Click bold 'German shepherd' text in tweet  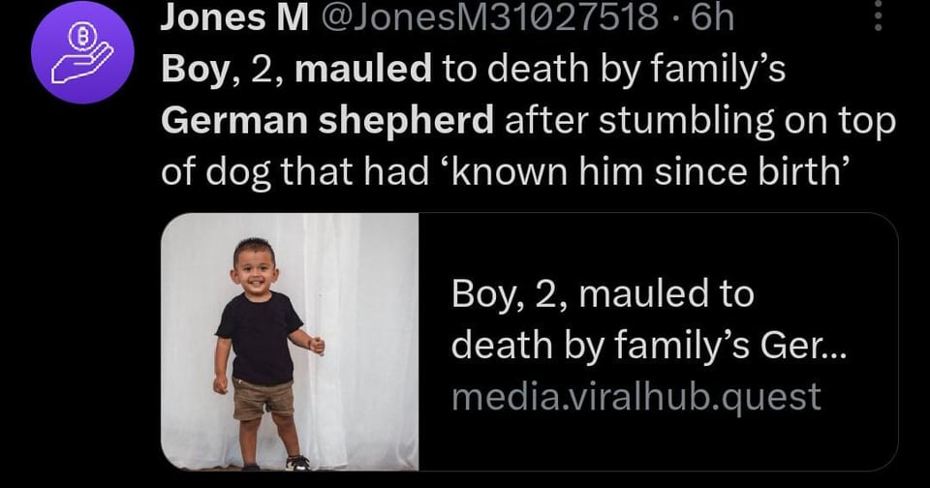click(x=326, y=121)
